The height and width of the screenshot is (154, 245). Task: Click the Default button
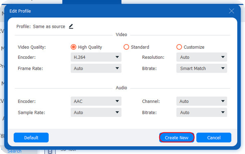pos(31,138)
